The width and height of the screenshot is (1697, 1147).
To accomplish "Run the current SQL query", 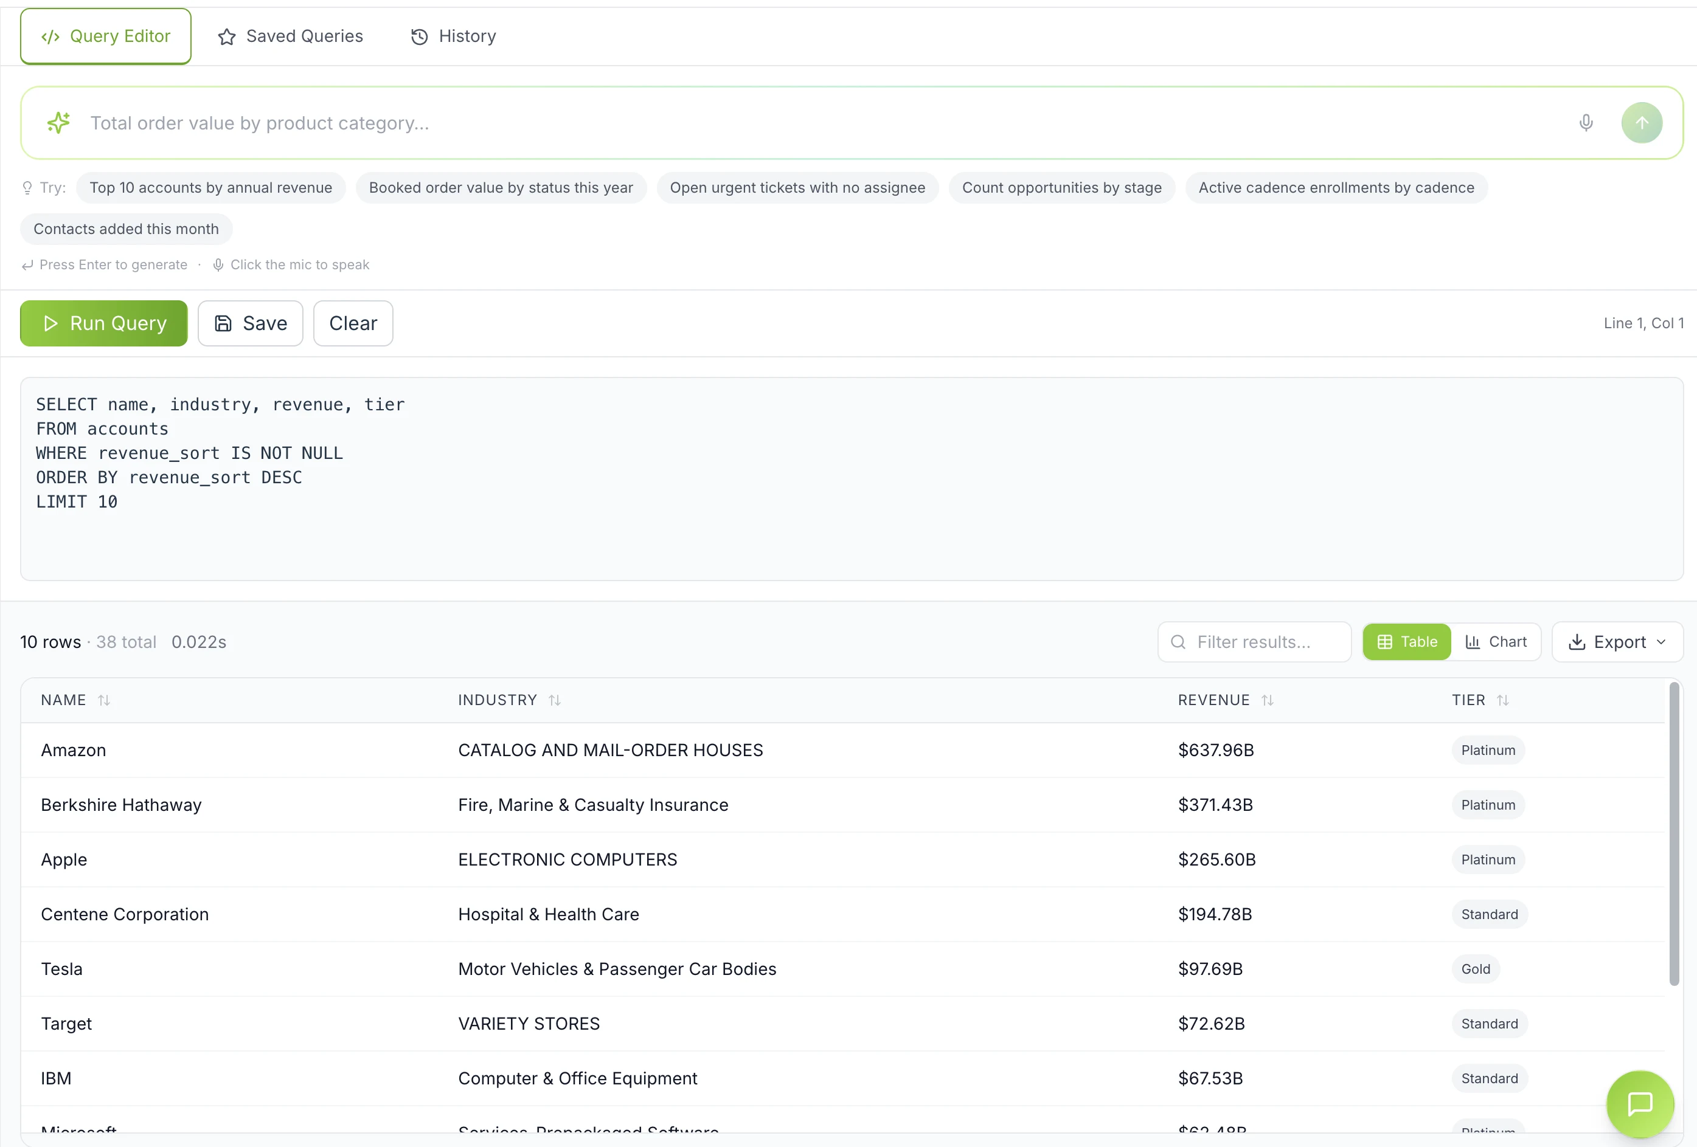I will (103, 323).
